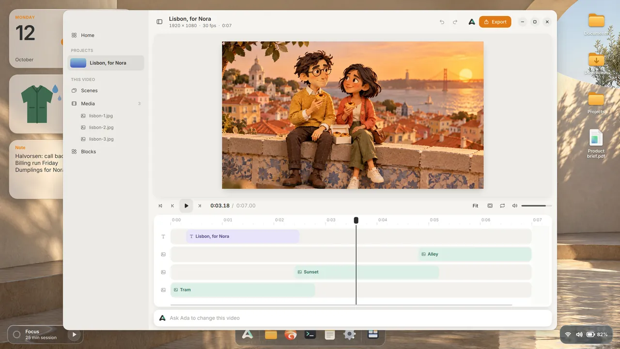This screenshot has height=349, width=620.
Task: Focus the Ask Ada input field
Action: click(x=353, y=318)
